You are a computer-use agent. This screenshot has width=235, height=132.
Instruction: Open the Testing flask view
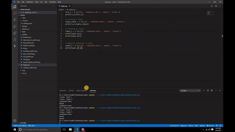click(x=15, y=40)
